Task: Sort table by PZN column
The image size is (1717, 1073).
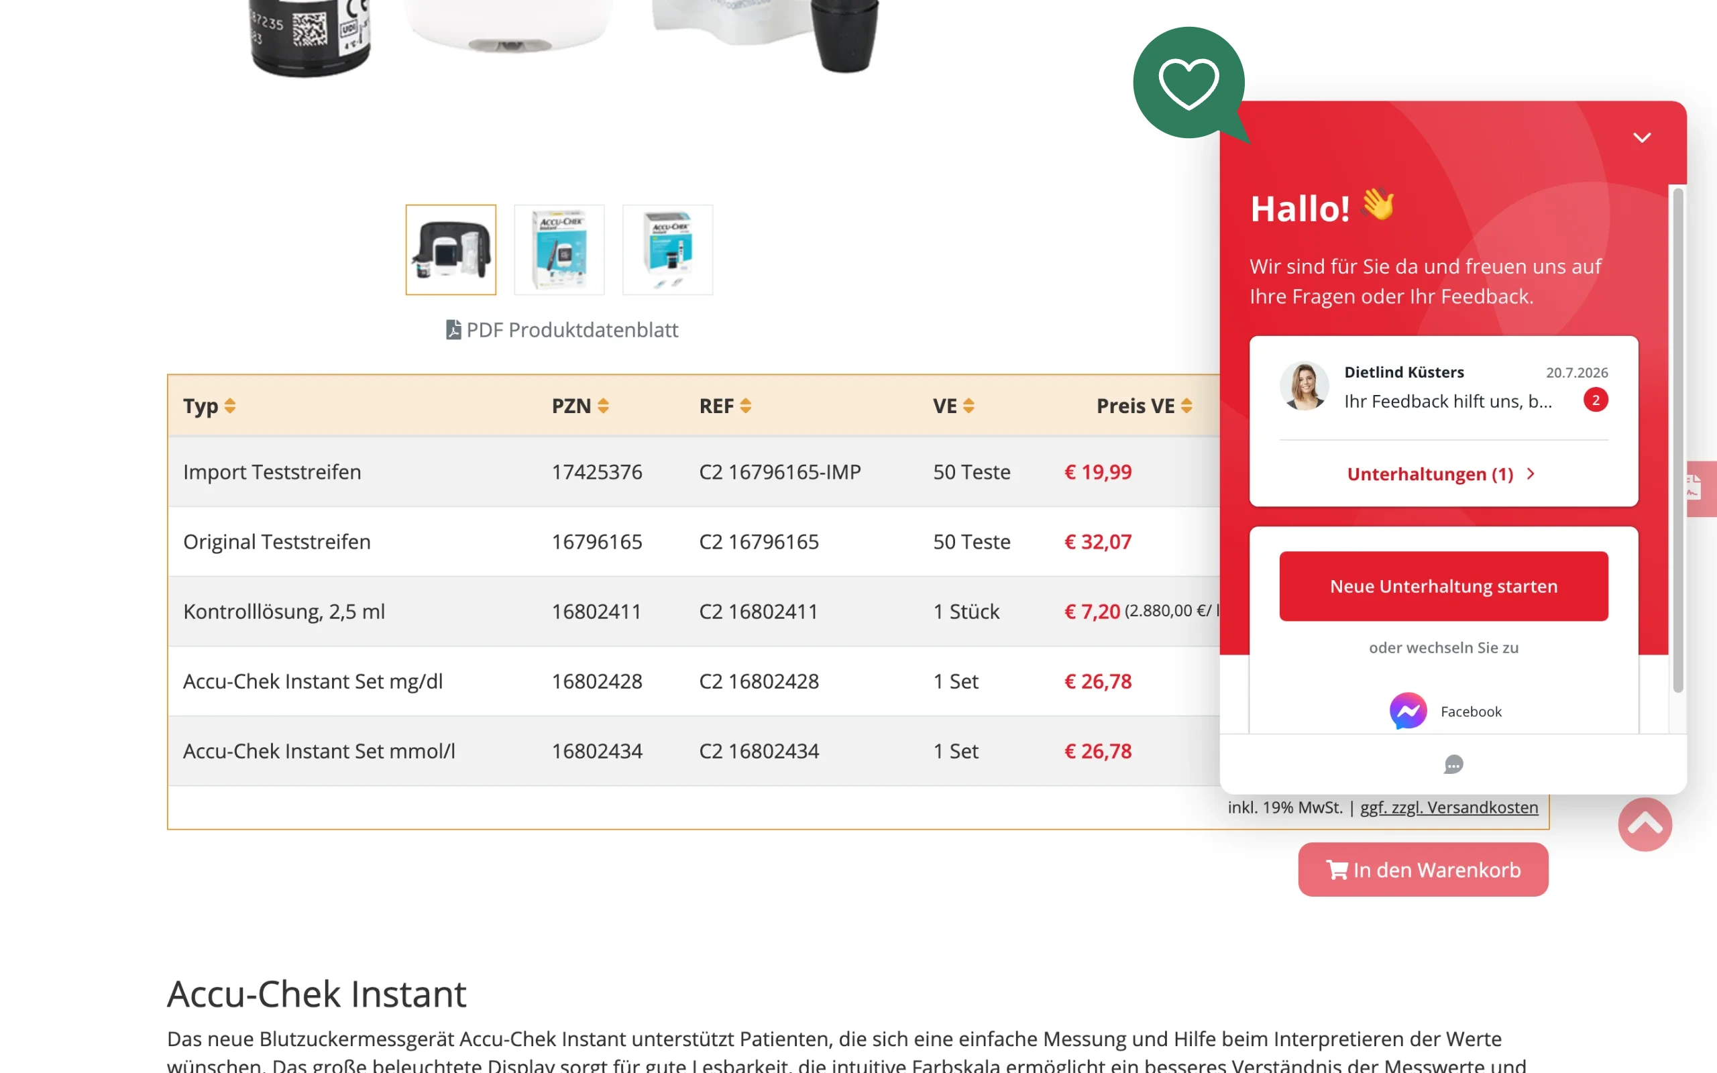Action: [580, 406]
